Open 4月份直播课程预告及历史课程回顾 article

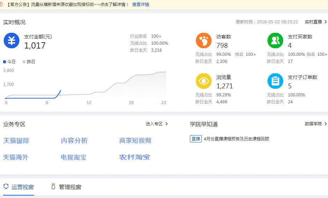(236, 139)
